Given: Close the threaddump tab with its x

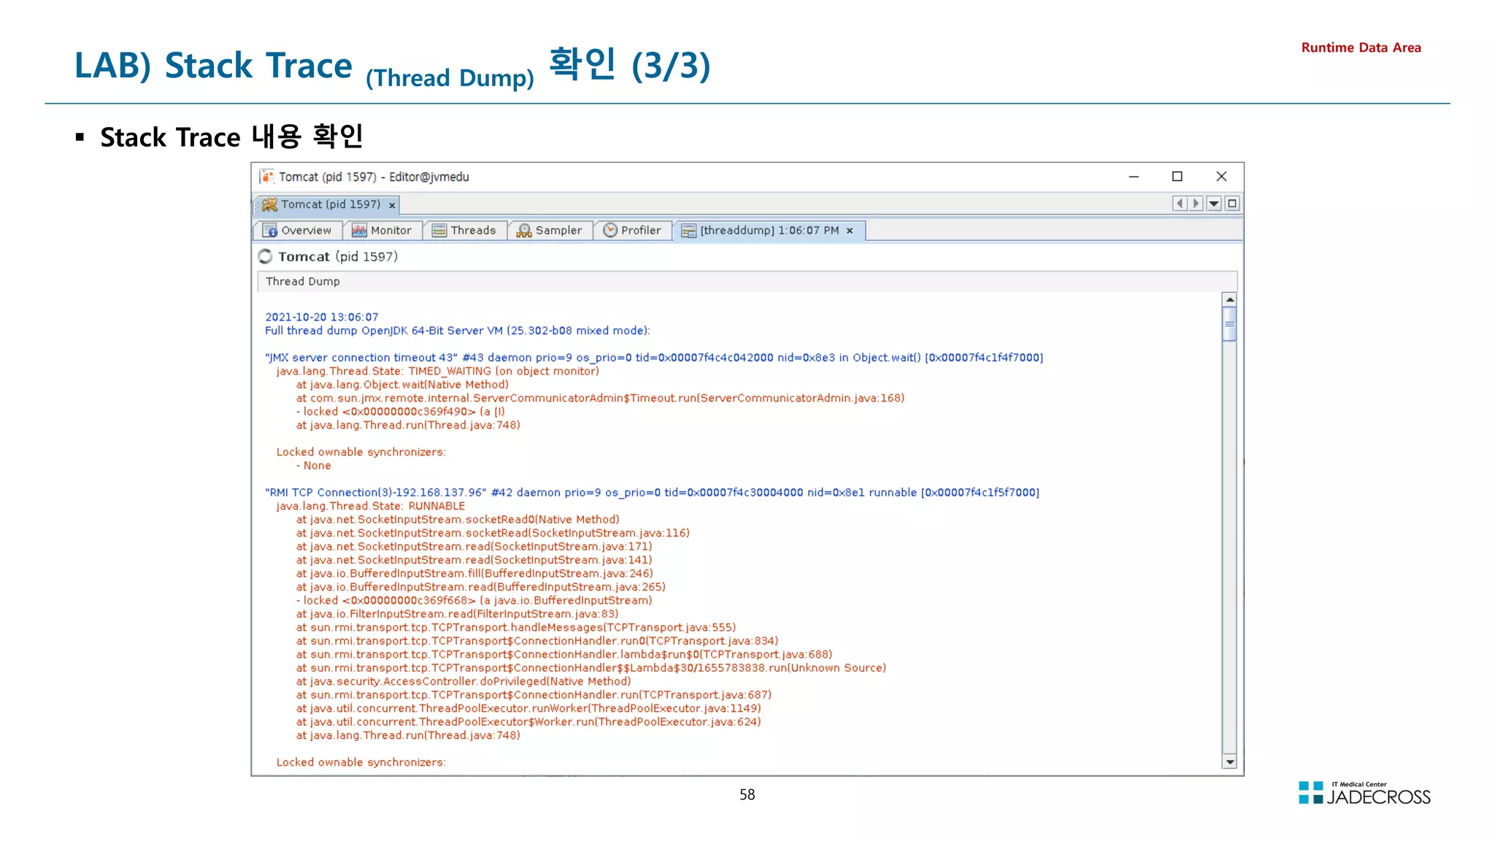Looking at the screenshot, I should pos(850,231).
